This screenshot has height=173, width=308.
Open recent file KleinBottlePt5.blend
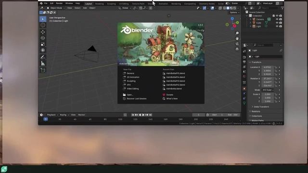coord(175,74)
